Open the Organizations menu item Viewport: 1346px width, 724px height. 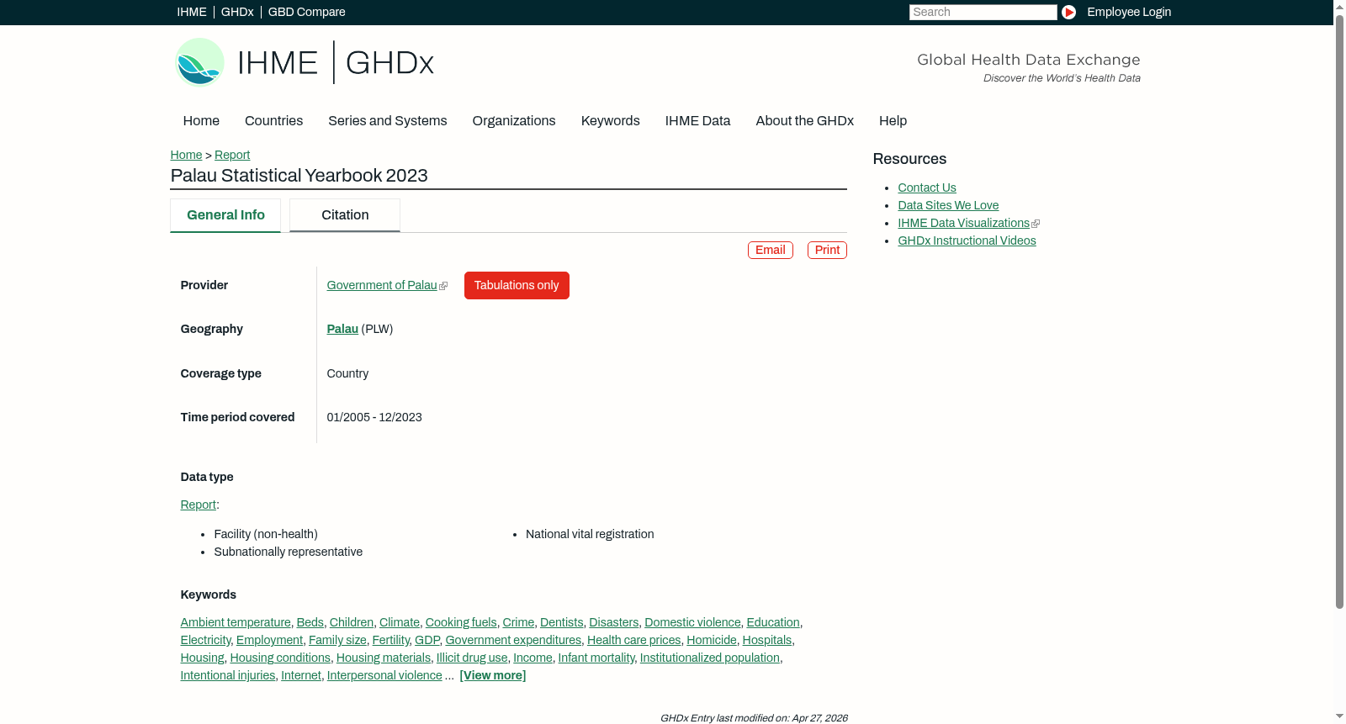[x=514, y=121]
